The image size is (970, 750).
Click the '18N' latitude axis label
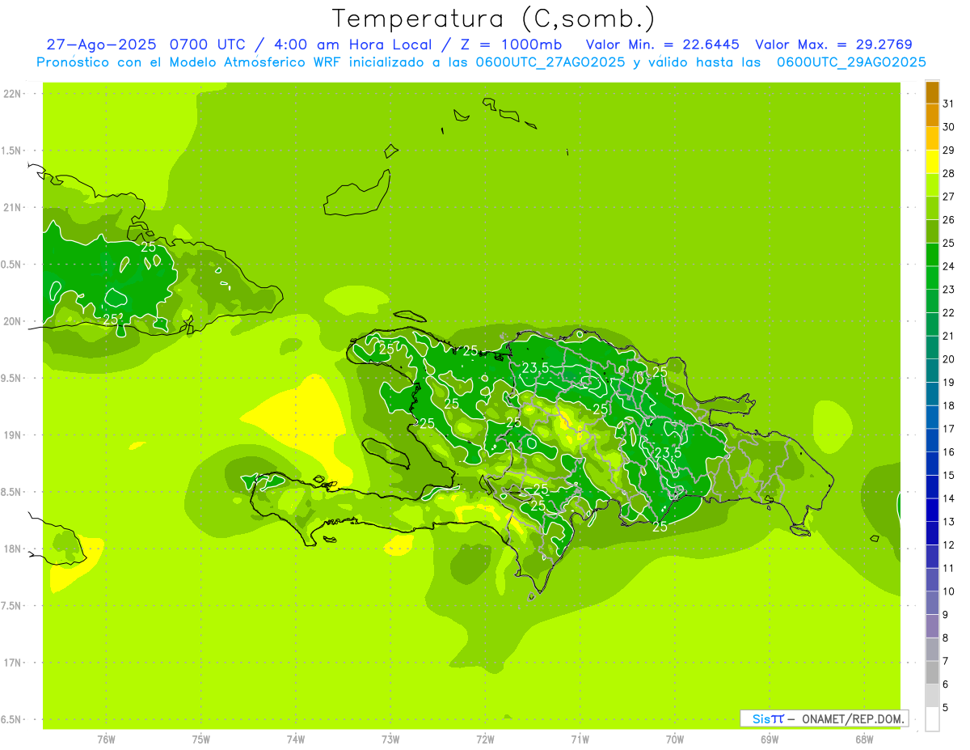click(x=13, y=549)
